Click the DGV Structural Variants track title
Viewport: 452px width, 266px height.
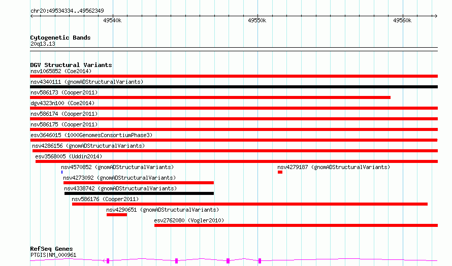[x=71, y=65]
